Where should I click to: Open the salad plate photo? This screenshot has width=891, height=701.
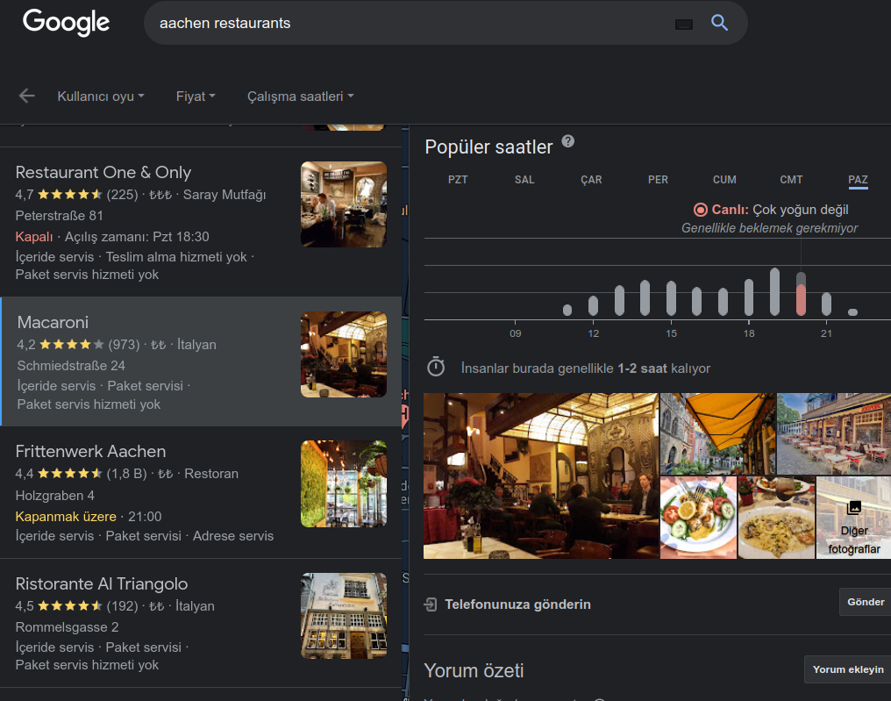point(698,518)
